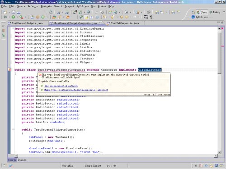
Task: Switch to the Source editor tab
Action: [12, 160]
